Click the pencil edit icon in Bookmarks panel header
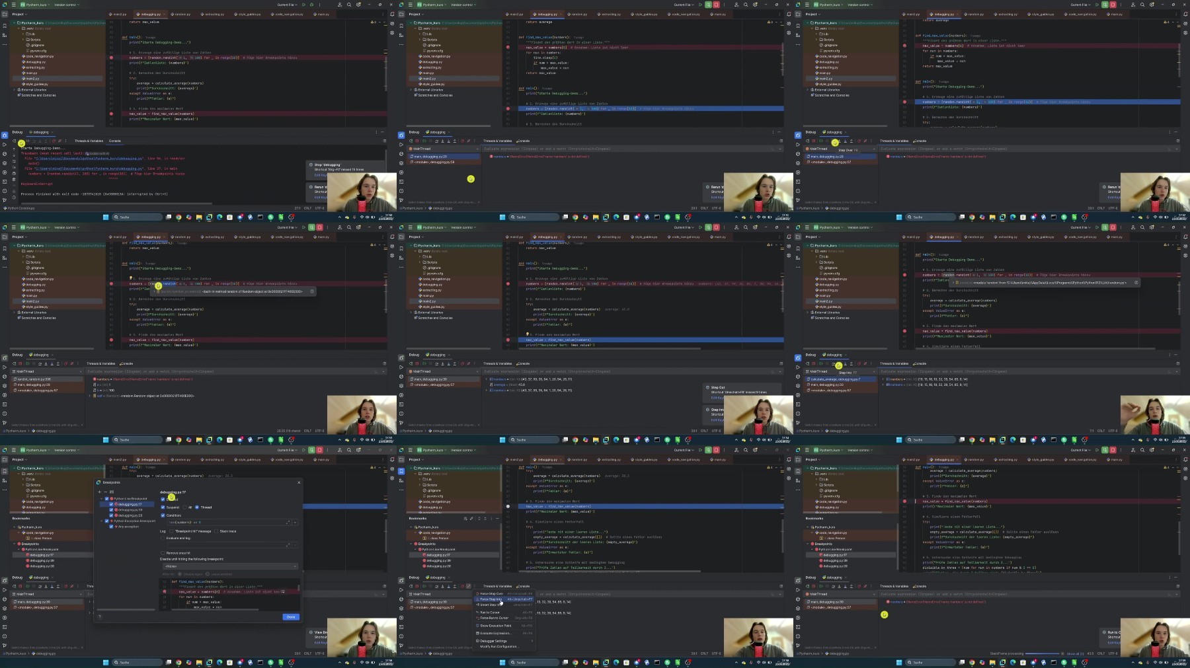The image size is (1190, 668). pos(471,519)
